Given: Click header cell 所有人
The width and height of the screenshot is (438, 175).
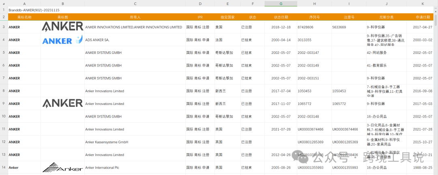Looking at the screenshot, I should click(x=135, y=17).
